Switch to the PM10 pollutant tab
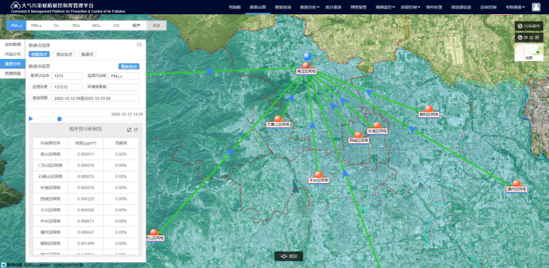 [36, 26]
